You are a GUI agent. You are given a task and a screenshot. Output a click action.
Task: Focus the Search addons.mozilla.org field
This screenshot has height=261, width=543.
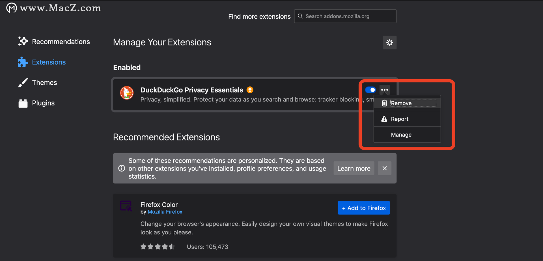point(345,16)
